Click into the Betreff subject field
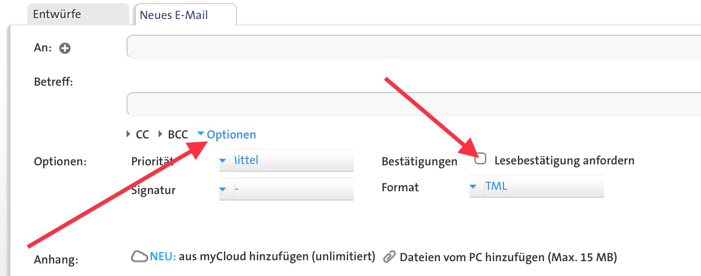This screenshot has width=701, height=276. click(x=413, y=104)
